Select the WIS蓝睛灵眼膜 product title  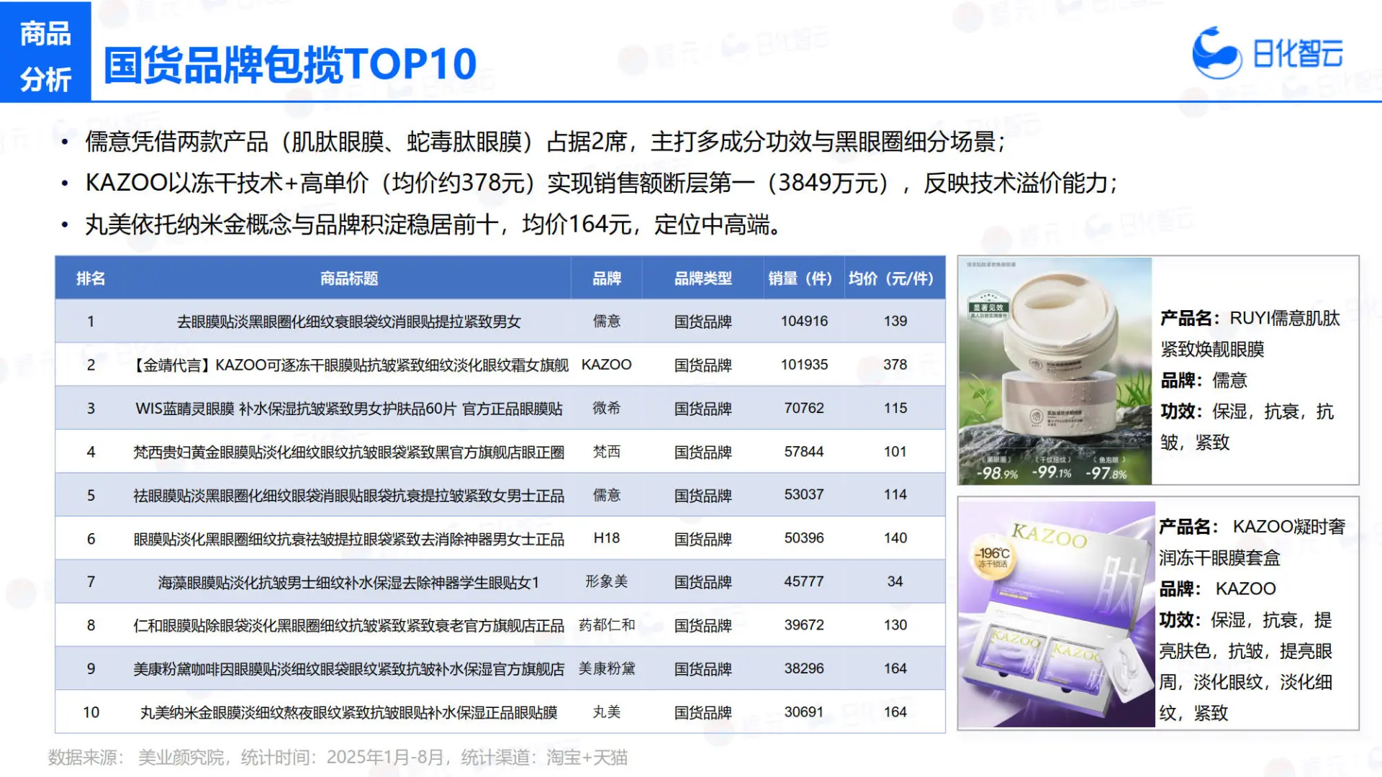[x=349, y=409]
